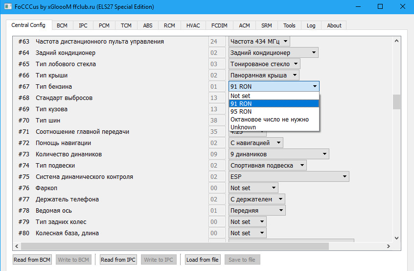Open 'С держателем' dropdown
414x271 pixels.
256,199
